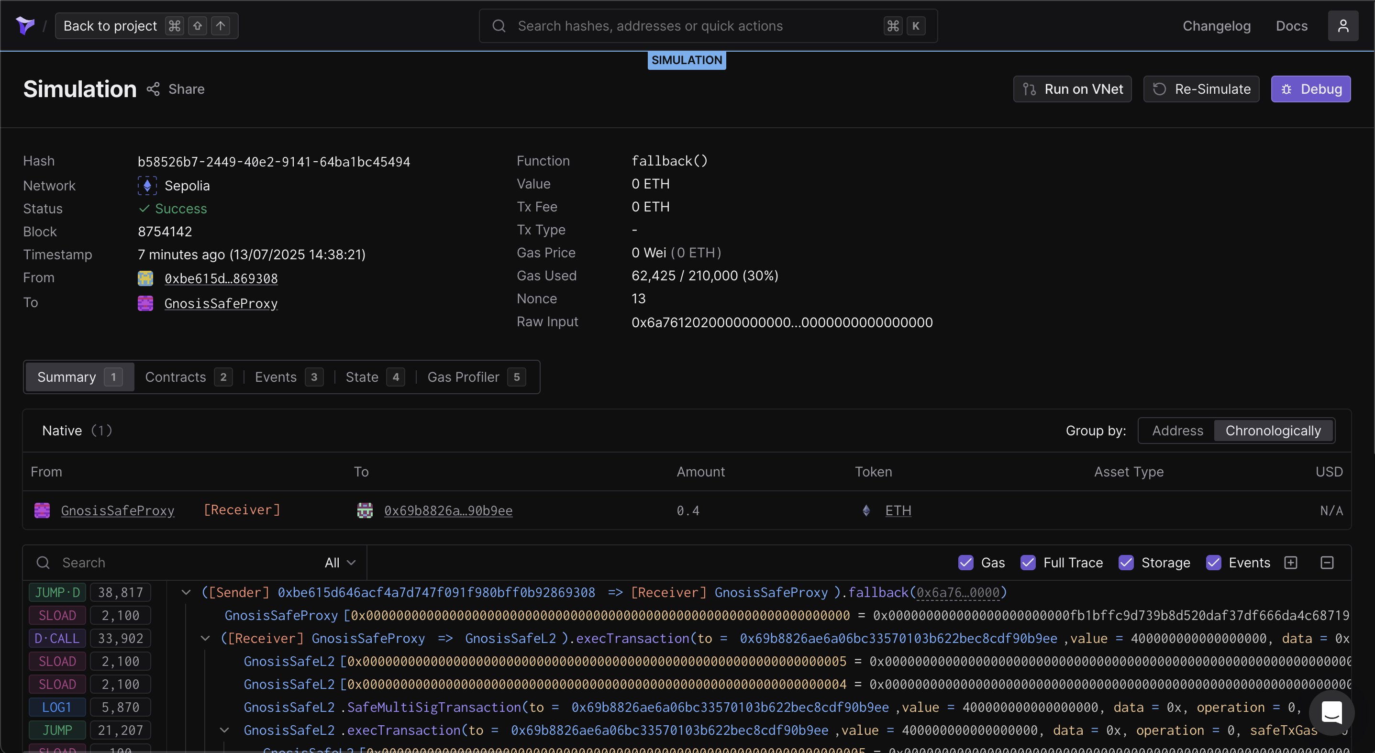Click the green Success checkmark
1375x753 pixels.
[143, 209]
